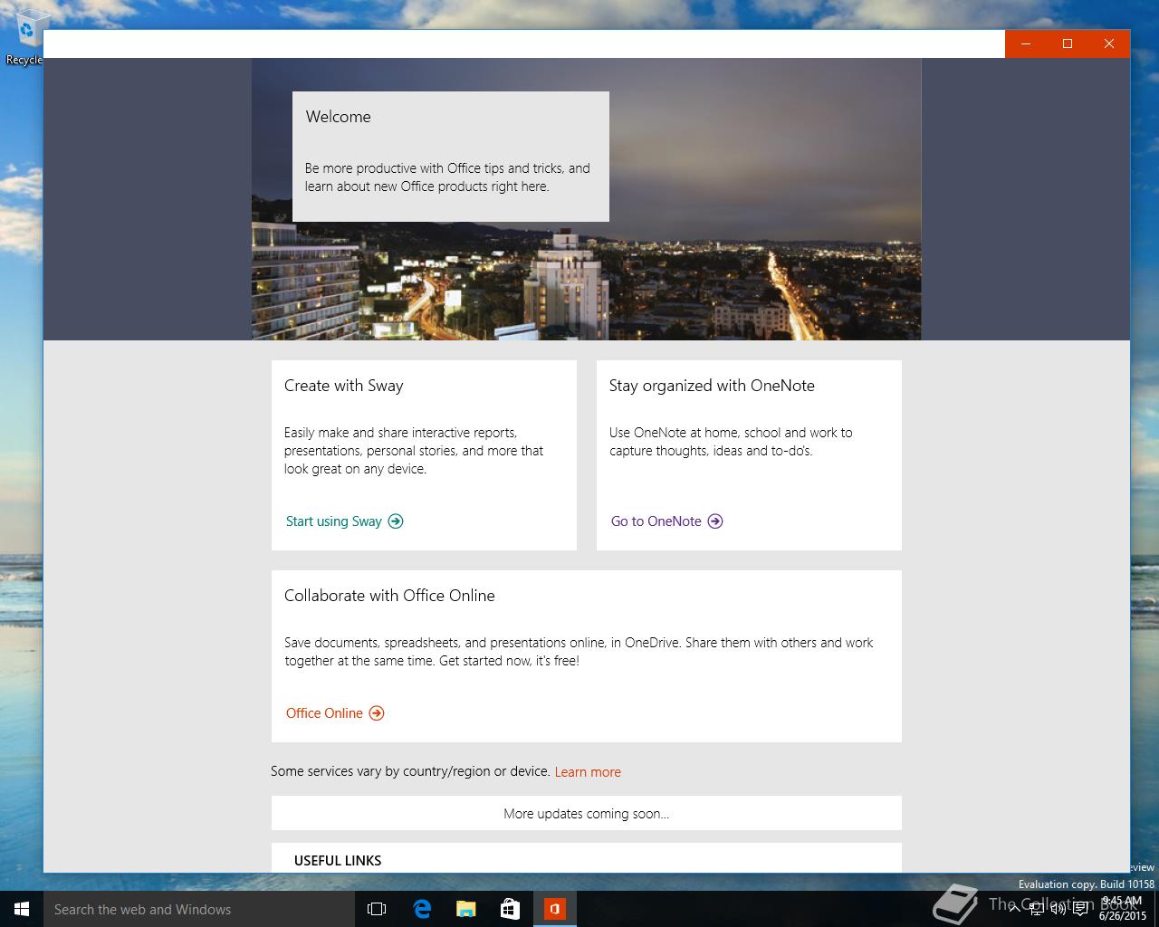Open File Explorer from the taskbar
Viewport: 1159px width, 927px height.
(466, 909)
